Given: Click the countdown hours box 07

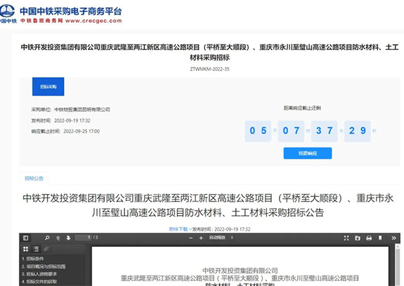Looking at the screenshot, I should 291,131.
